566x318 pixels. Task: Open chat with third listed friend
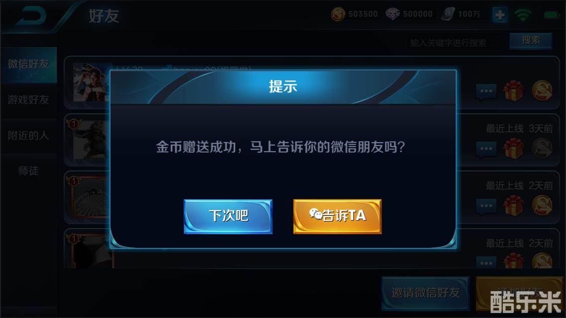486,207
